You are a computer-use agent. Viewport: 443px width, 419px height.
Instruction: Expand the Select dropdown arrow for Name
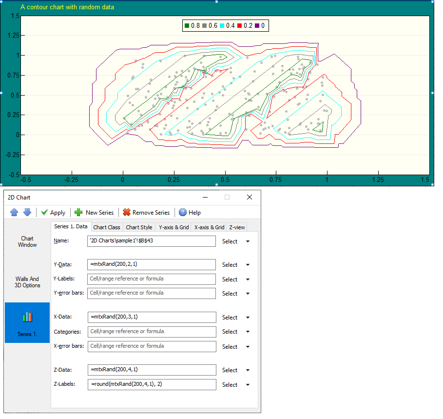click(248, 241)
